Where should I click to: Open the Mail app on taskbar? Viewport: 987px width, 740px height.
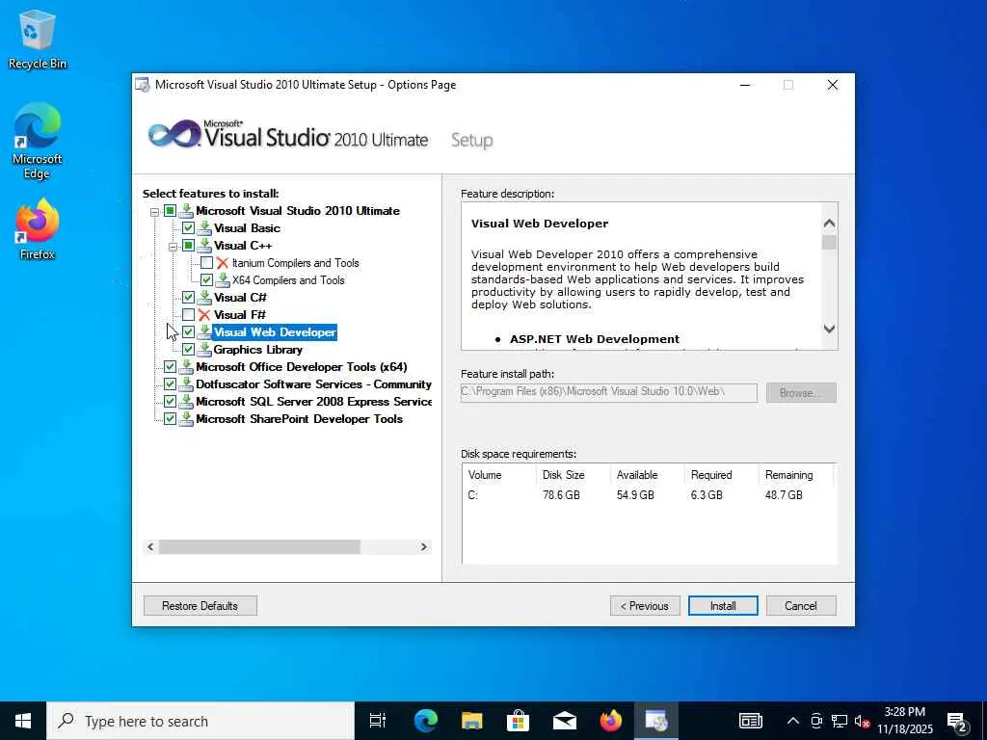pyautogui.click(x=564, y=721)
